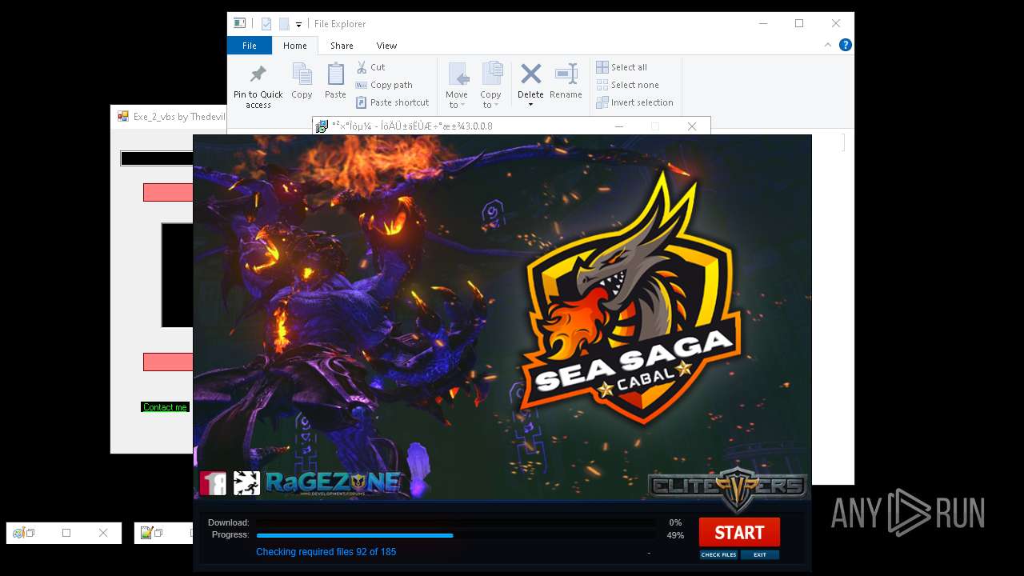Click the black preview box in Exe_2_vbs window
The width and height of the screenshot is (1024, 576).
(x=177, y=275)
